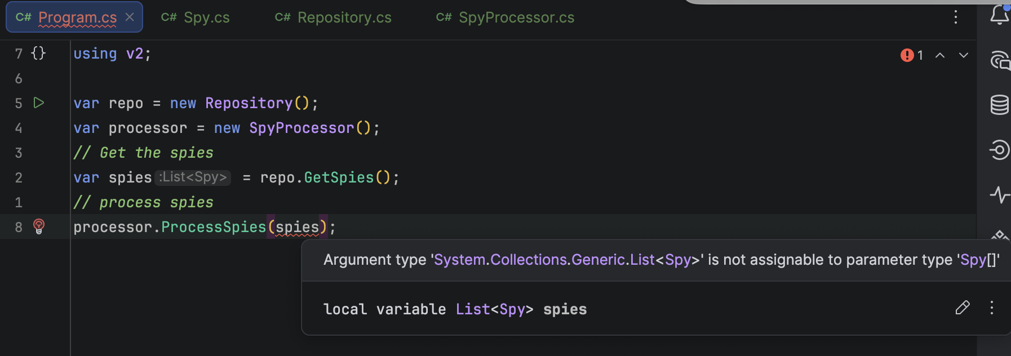Click the Spy[] type link in tooltip
Screen dimensions: 1011x356
click(x=979, y=260)
